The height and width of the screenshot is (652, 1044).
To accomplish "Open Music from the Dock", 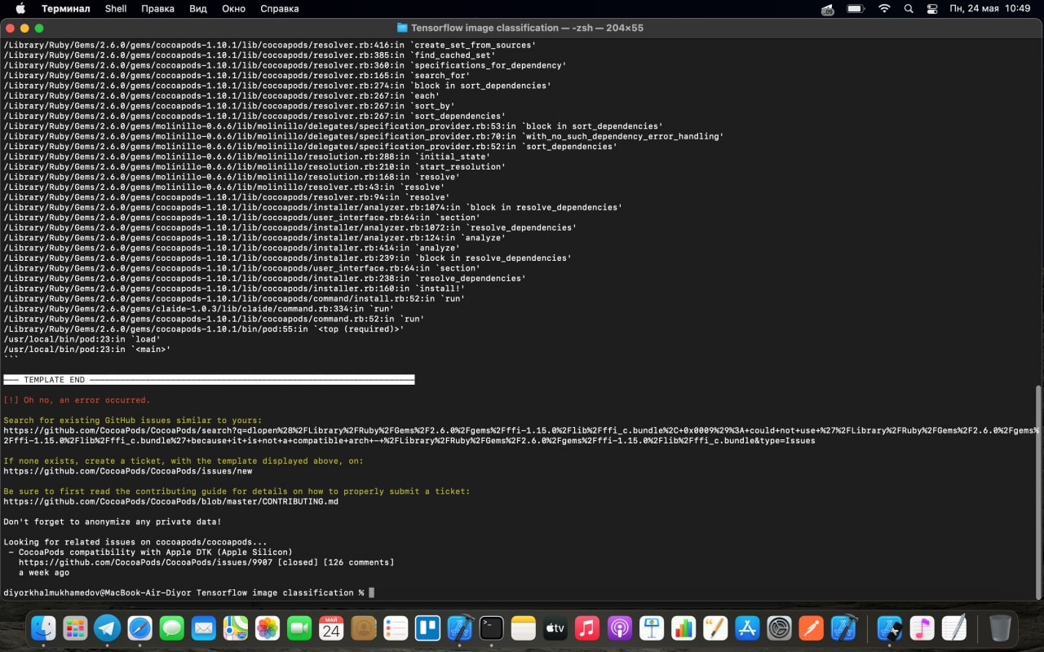I will pyautogui.click(x=587, y=628).
